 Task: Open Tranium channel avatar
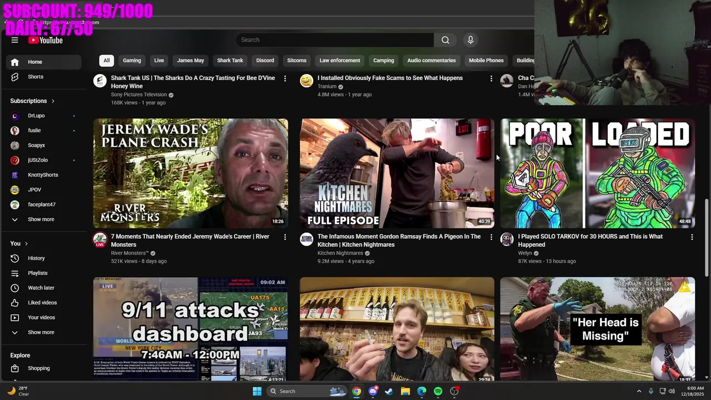tap(307, 81)
